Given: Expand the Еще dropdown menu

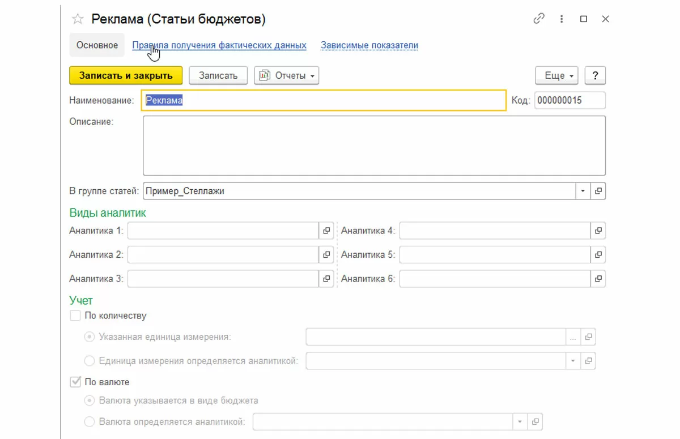Looking at the screenshot, I should tap(556, 75).
